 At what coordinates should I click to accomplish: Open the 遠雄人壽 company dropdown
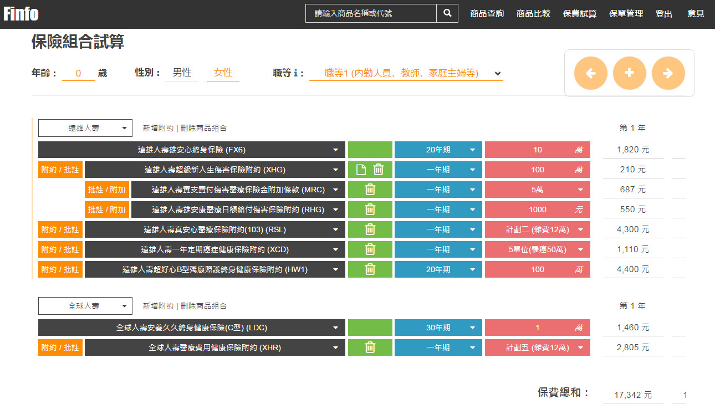(x=85, y=128)
